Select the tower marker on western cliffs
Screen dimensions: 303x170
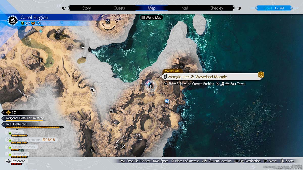click(40, 60)
